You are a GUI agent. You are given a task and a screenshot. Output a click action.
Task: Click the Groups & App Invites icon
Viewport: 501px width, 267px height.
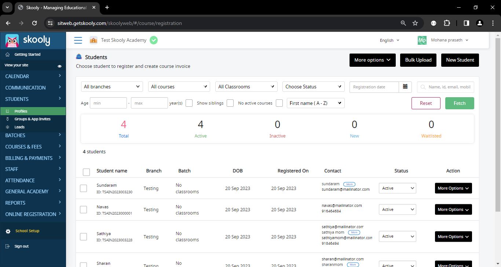tap(8, 119)
